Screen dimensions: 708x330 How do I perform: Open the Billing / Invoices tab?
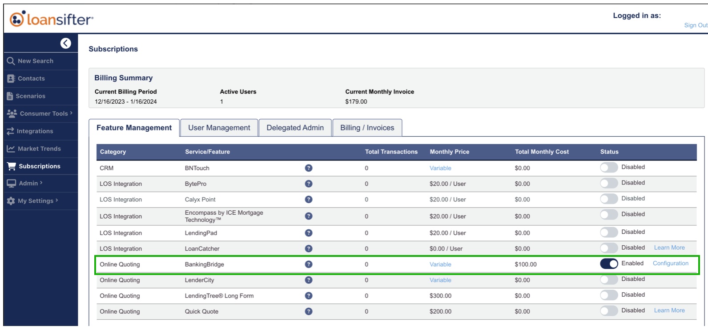[x=367, y=128]
